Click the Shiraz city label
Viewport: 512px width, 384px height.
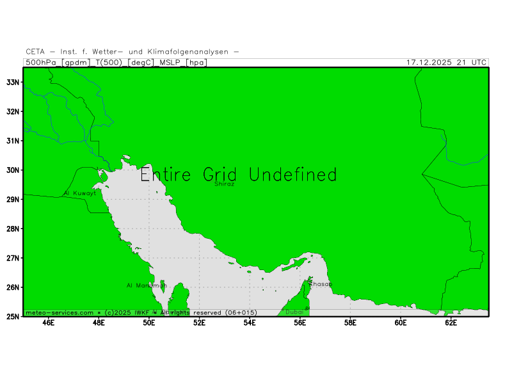(x=224, y=184)
